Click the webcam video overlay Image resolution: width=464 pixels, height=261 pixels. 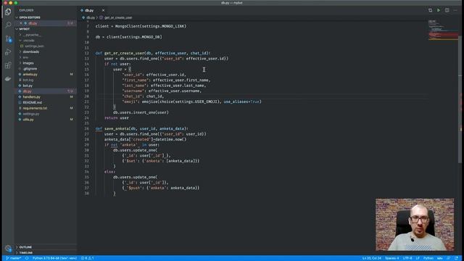(x=415, y=225)
